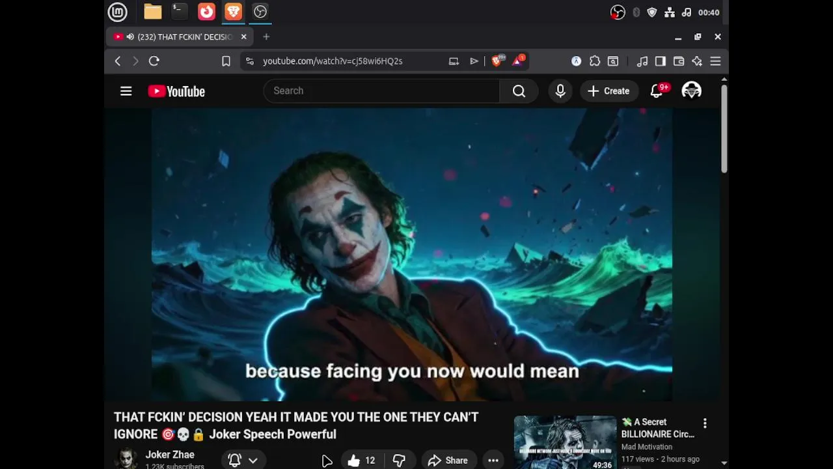
Task: Open the file manager from the panel
Action: [x=153, y=12]
